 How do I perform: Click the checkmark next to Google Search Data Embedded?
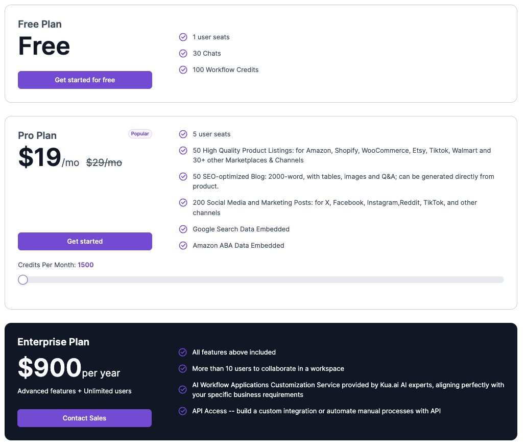pyautogui.click(x=183, y=229)
